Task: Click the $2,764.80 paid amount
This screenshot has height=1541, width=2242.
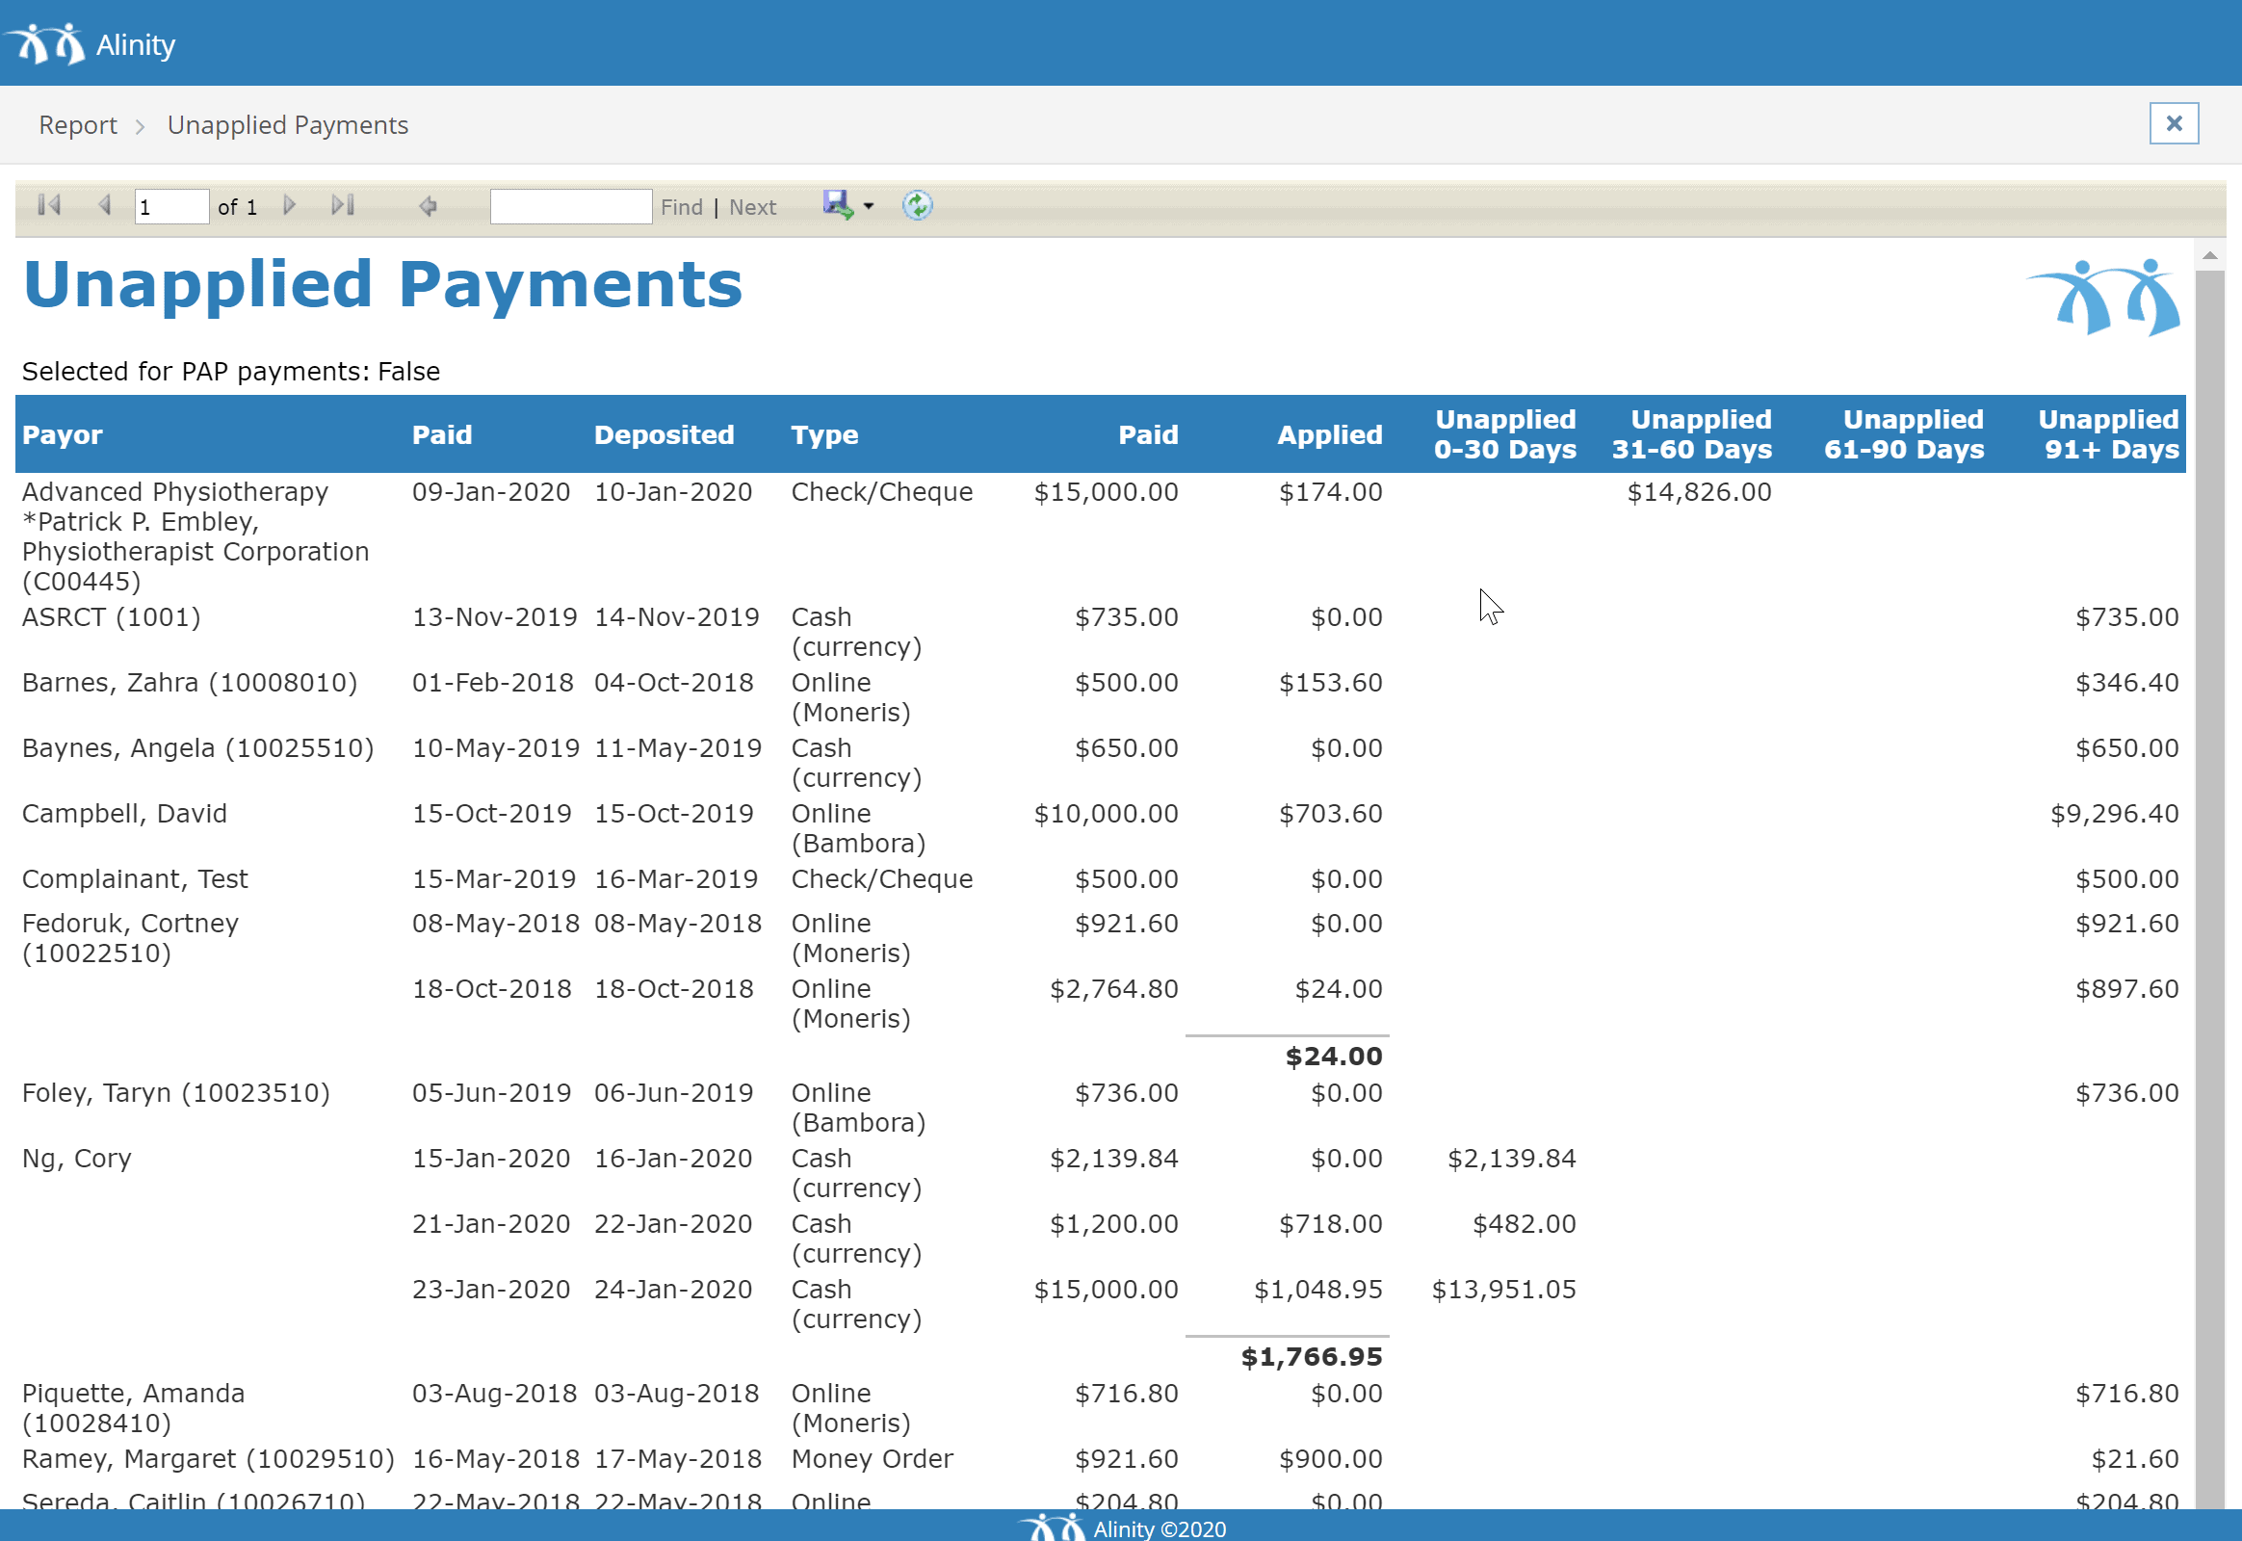Action: [1114, 990]
